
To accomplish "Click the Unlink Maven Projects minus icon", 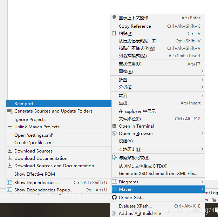I will [x=10, y=127].
